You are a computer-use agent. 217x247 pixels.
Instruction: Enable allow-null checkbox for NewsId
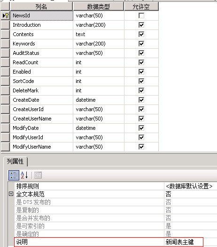[141, 15]
